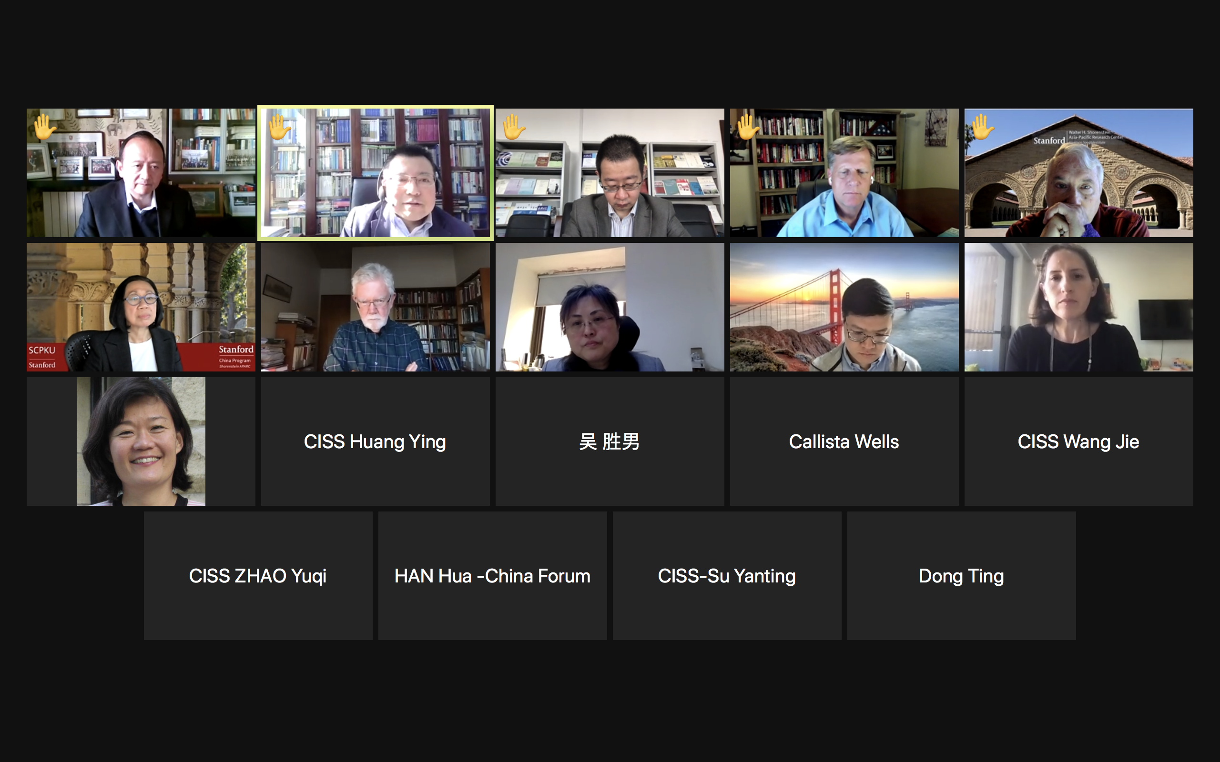Select the CISS-Su Yanting participant tile

pyautogui.click(x=727, y=575)
